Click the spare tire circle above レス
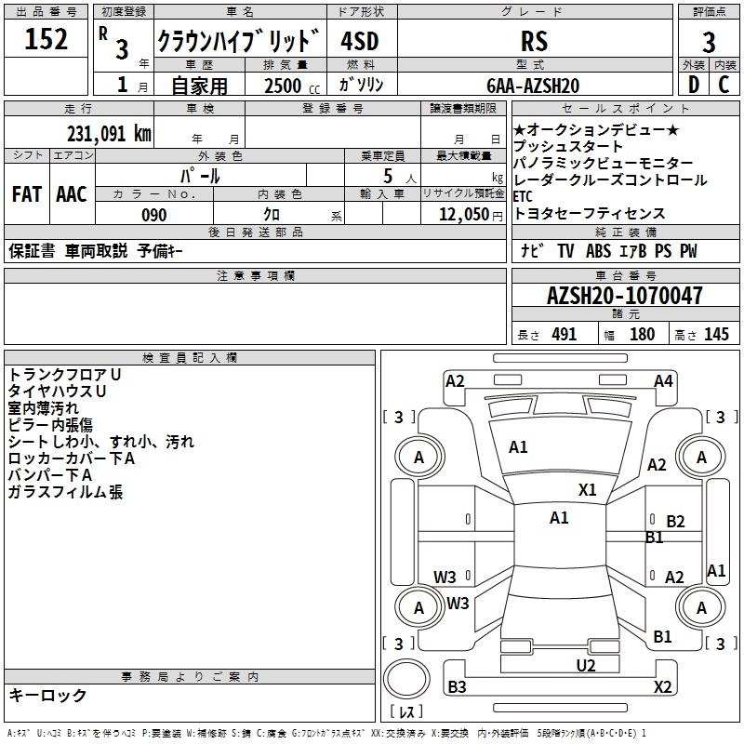This screenshot has height=744, width=744. coord(406,679)
